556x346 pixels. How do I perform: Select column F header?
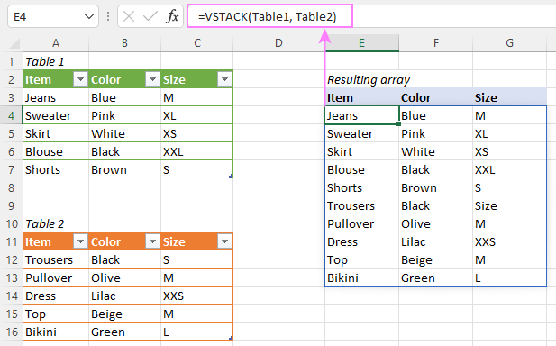click(436, 43)
